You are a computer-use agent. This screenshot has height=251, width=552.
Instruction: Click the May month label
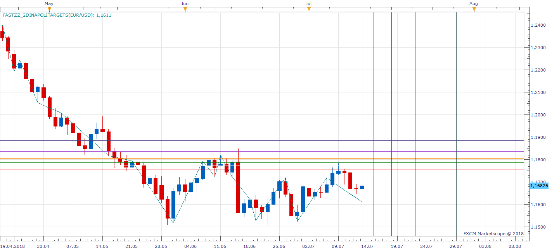pos(49,3)
